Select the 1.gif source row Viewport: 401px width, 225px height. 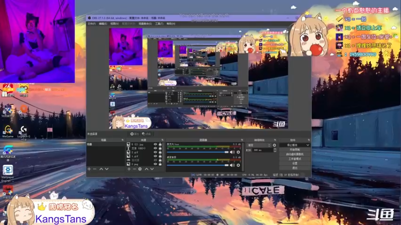click(x=144, y=156)
